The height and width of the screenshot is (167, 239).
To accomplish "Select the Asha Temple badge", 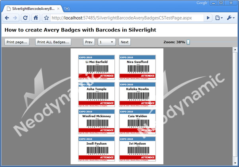I will (x=96, y=95).
